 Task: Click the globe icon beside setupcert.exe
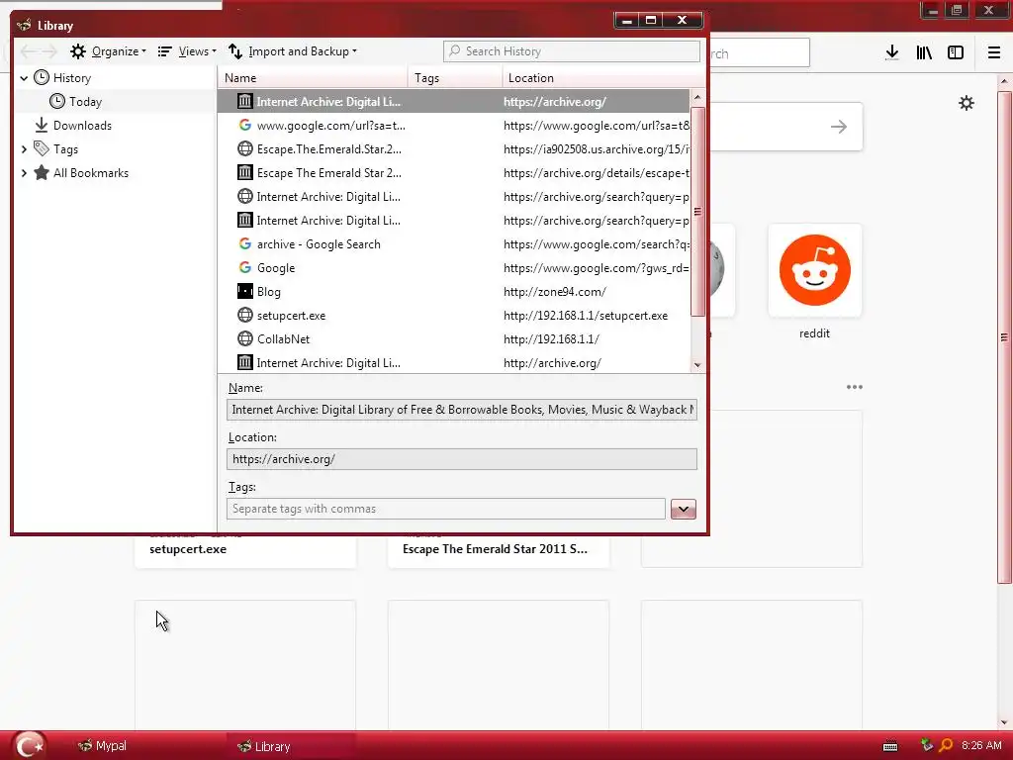tap(245, 315)
